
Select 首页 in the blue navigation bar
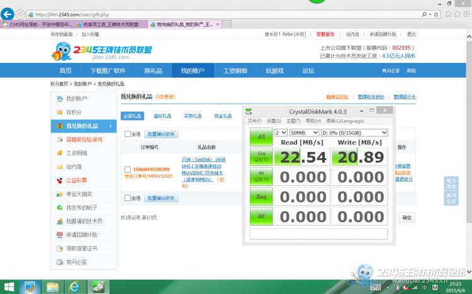pyautogui.click(x=65, y=70)
